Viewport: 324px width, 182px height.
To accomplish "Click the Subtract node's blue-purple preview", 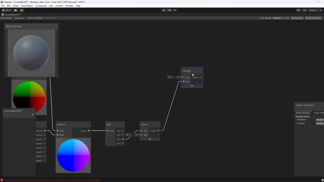I will tap(73, 155).
